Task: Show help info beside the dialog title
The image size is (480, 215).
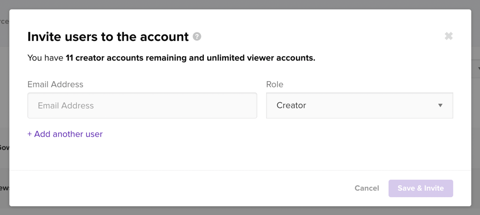Action: click(x=197, y=37)
